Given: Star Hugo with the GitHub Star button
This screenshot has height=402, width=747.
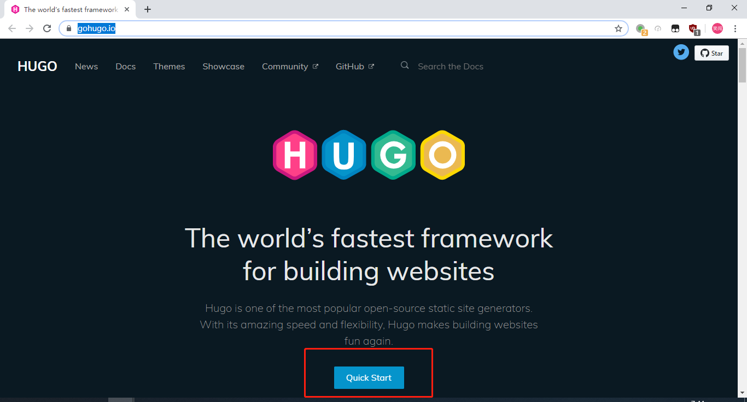Looking at the screenshot, I should coord(711,53).
